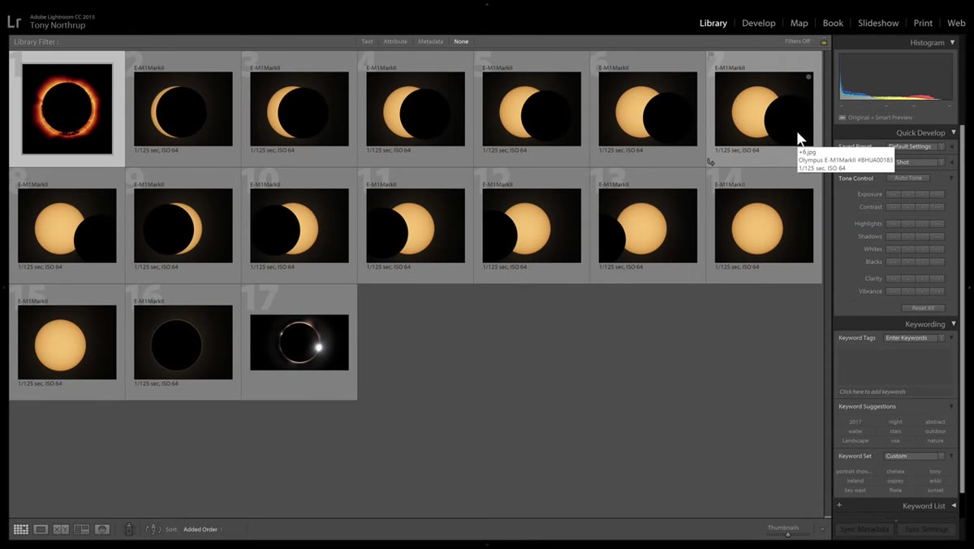Switch to Grid view icon
Viewport: 974px width, 549px height.
(21, 530)
